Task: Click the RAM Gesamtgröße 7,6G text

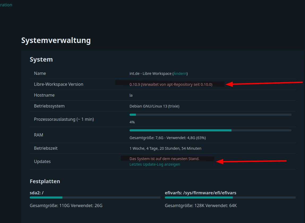Action: coord(167,138)
